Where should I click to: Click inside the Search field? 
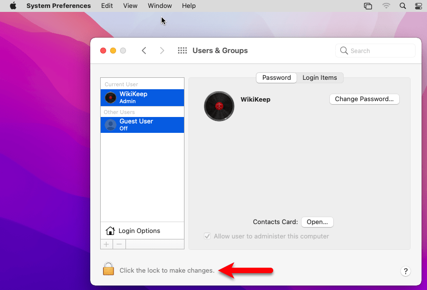(x=375, y=51)
